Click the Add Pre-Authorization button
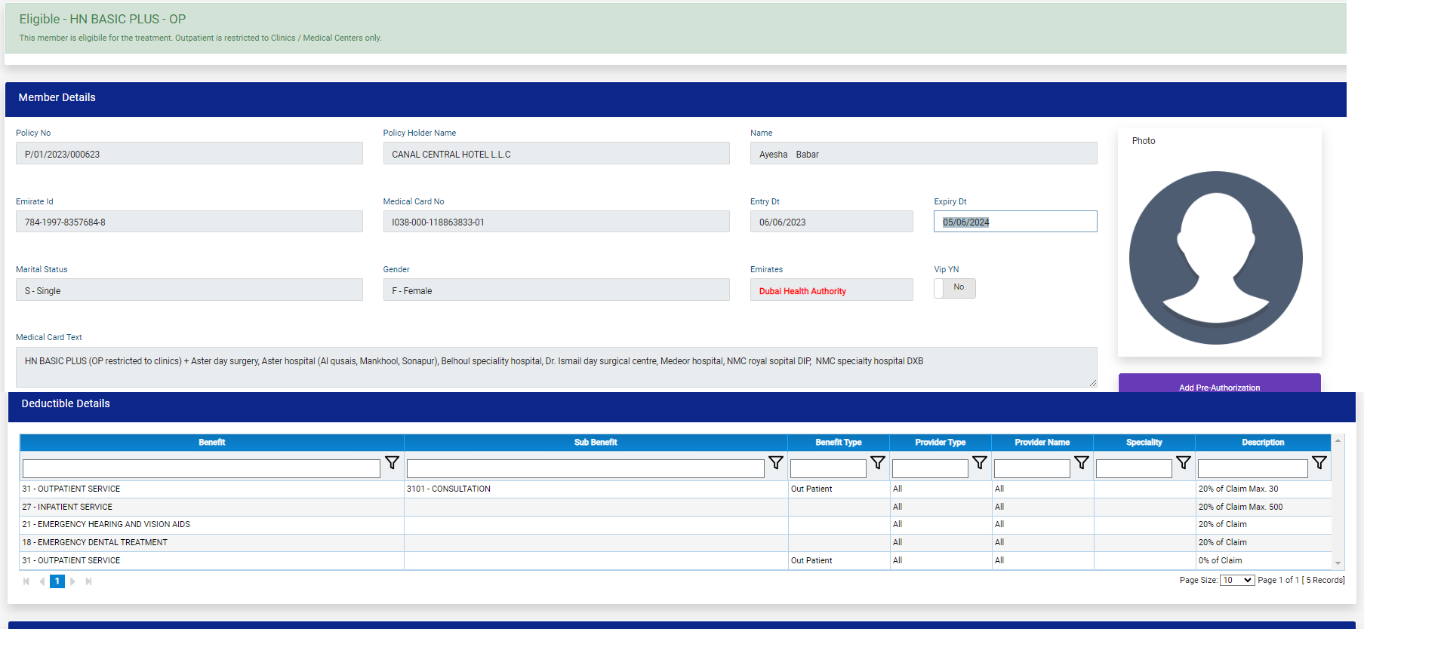This screenshot has width=1441, height=647. (x=1219, y=385)
